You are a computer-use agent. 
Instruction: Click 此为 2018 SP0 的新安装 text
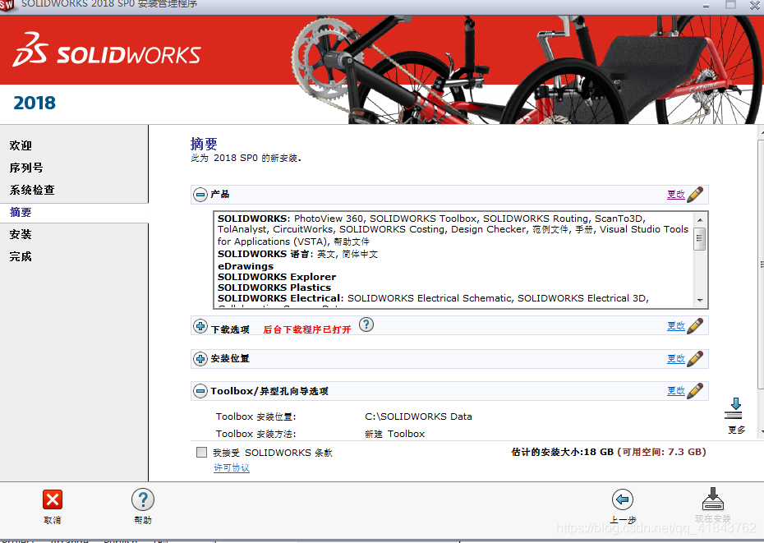click(246, 158)
